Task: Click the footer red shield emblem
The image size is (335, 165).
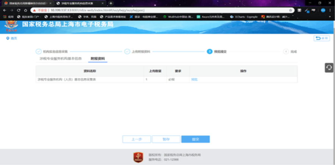Action: pos(138,157)
